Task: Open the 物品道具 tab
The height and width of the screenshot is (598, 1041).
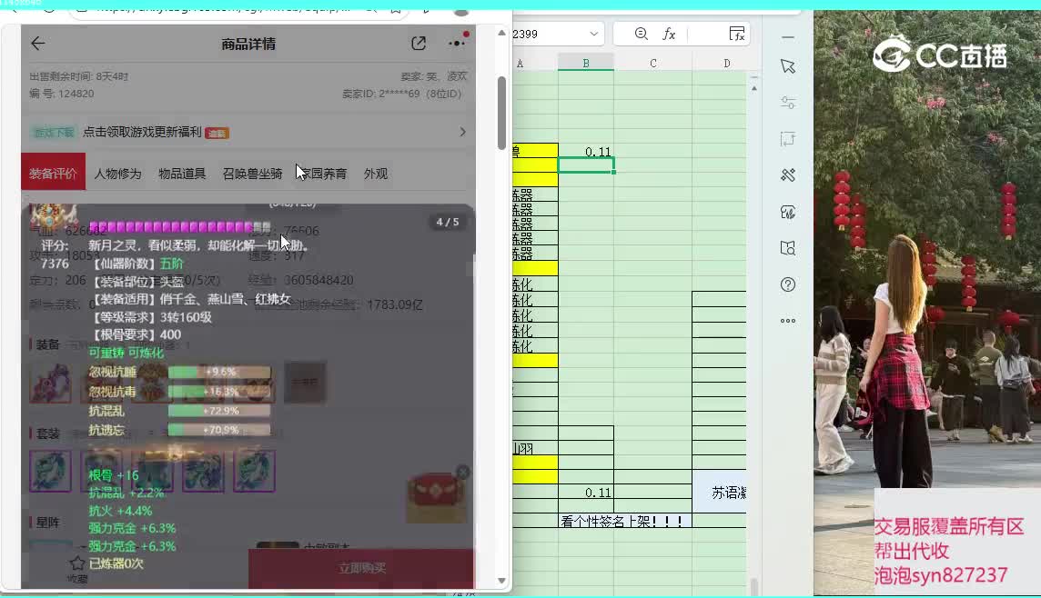Action: 182,174
